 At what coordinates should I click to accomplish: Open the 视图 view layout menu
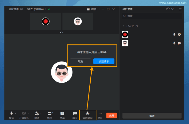tap(92, 9)
